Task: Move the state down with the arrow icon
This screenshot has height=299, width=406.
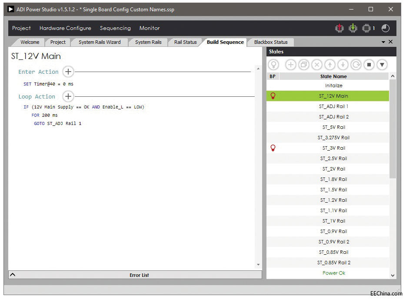Action: click(343, 65)
